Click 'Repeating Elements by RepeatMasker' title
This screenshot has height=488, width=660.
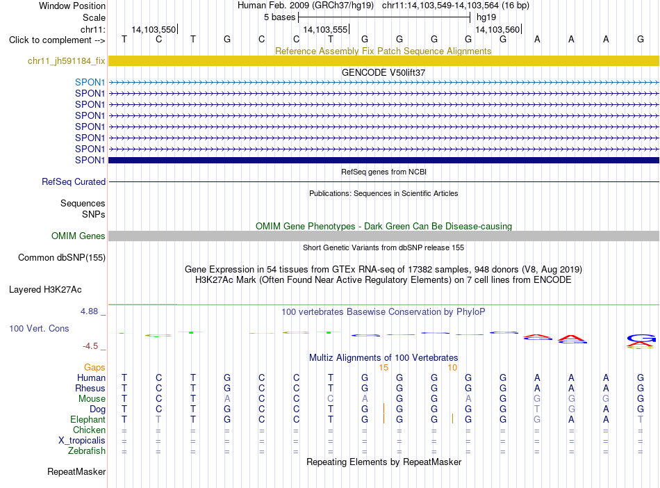(383, 462)
